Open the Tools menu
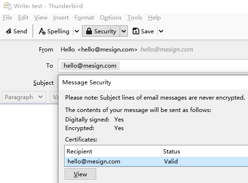The height and width of the screenshot is (183, 248). 135,18
